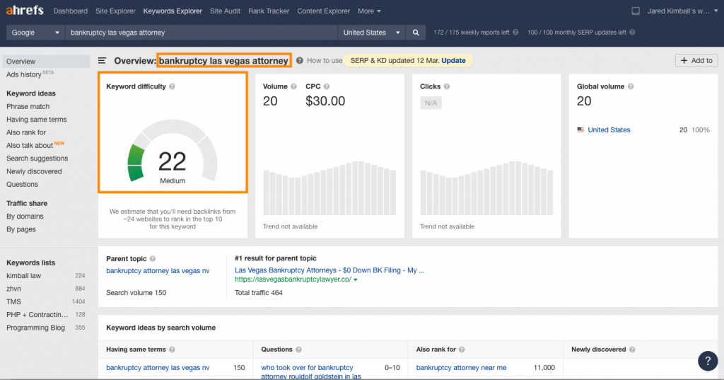Image resolution: width=724 pixels, height=380 pixels.
Task: Open Newly discovered in sidebar
Action: coord(34,171)
